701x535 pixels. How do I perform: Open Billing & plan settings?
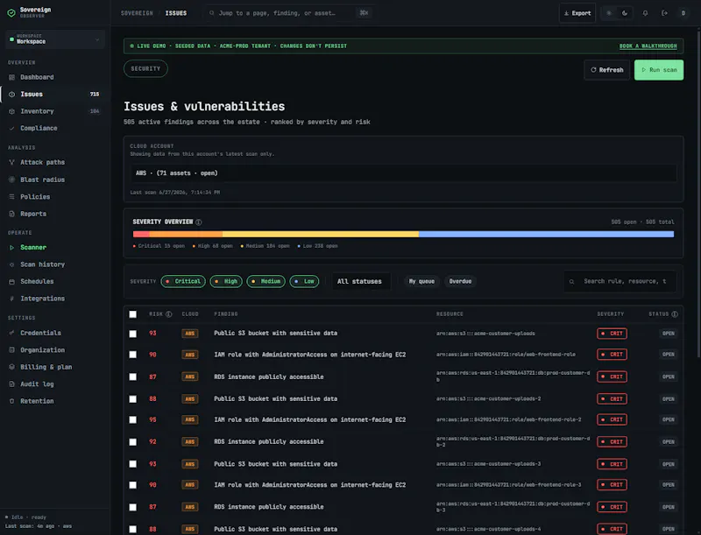(x=53, y=367)
